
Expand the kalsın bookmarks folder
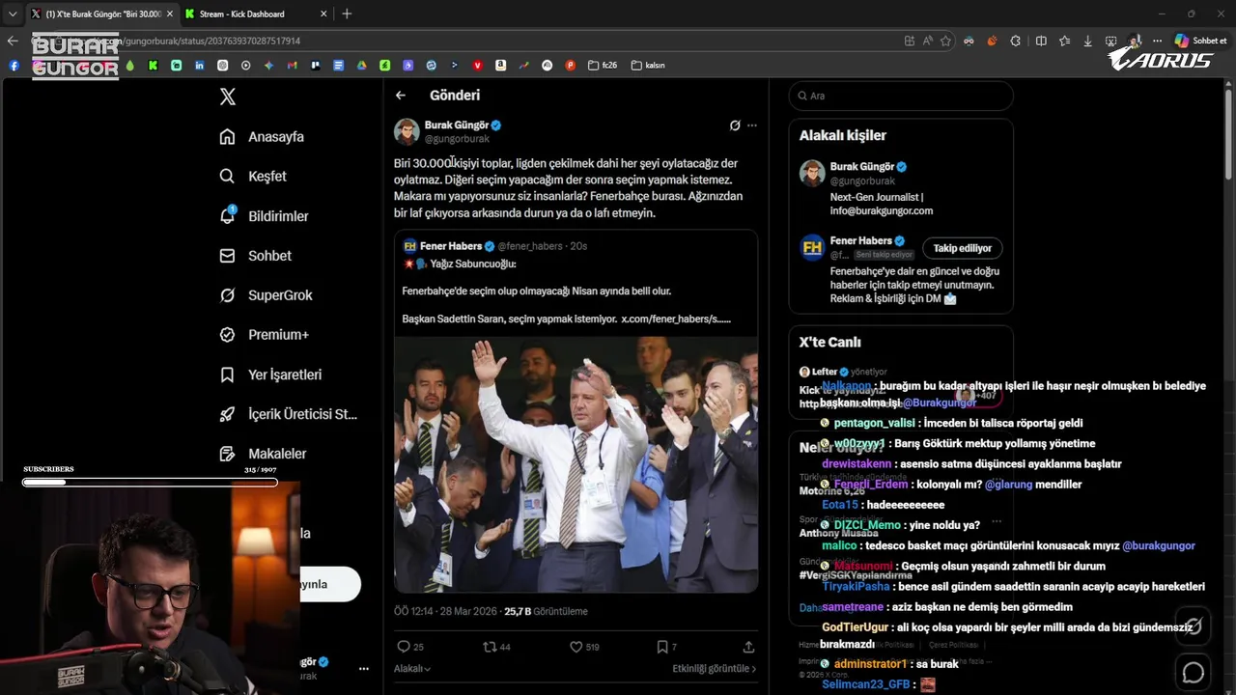(x=648, y=66)
